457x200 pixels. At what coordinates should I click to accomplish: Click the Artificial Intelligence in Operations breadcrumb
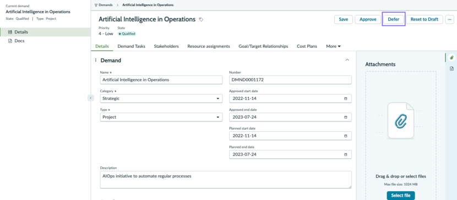pos(148,5)
